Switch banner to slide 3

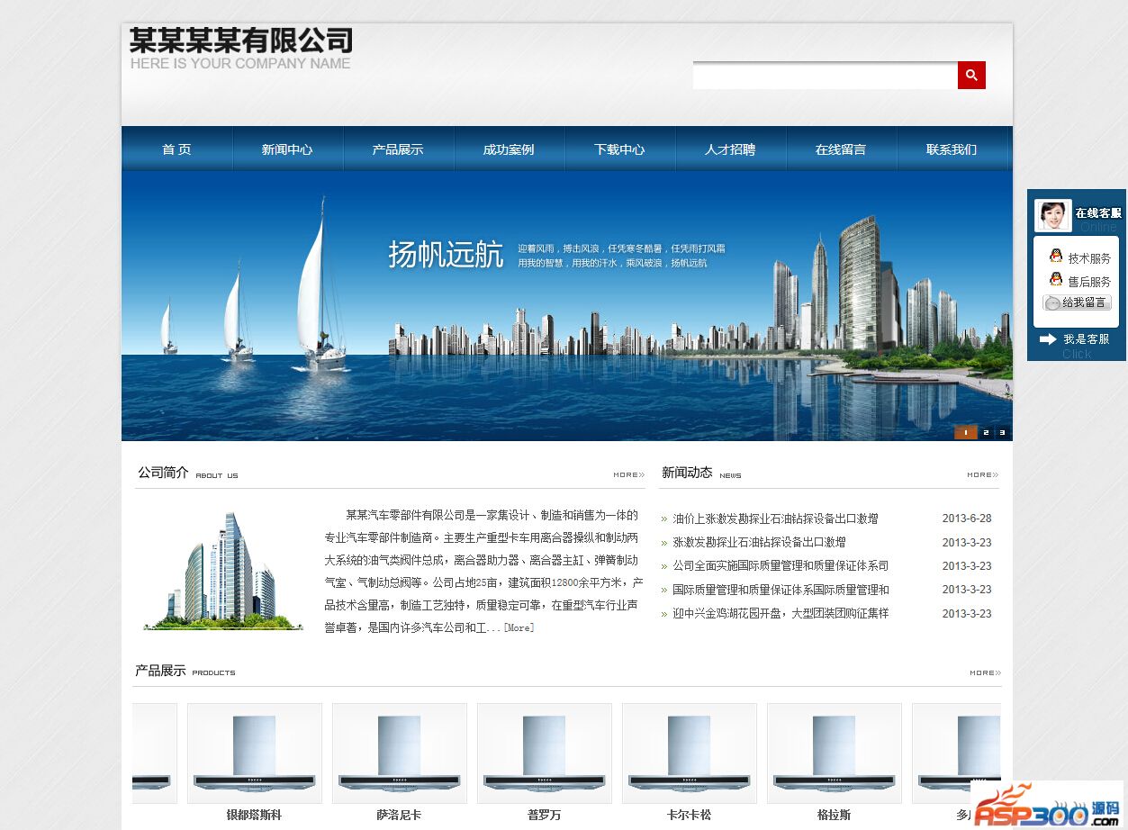click(1002, 433)
